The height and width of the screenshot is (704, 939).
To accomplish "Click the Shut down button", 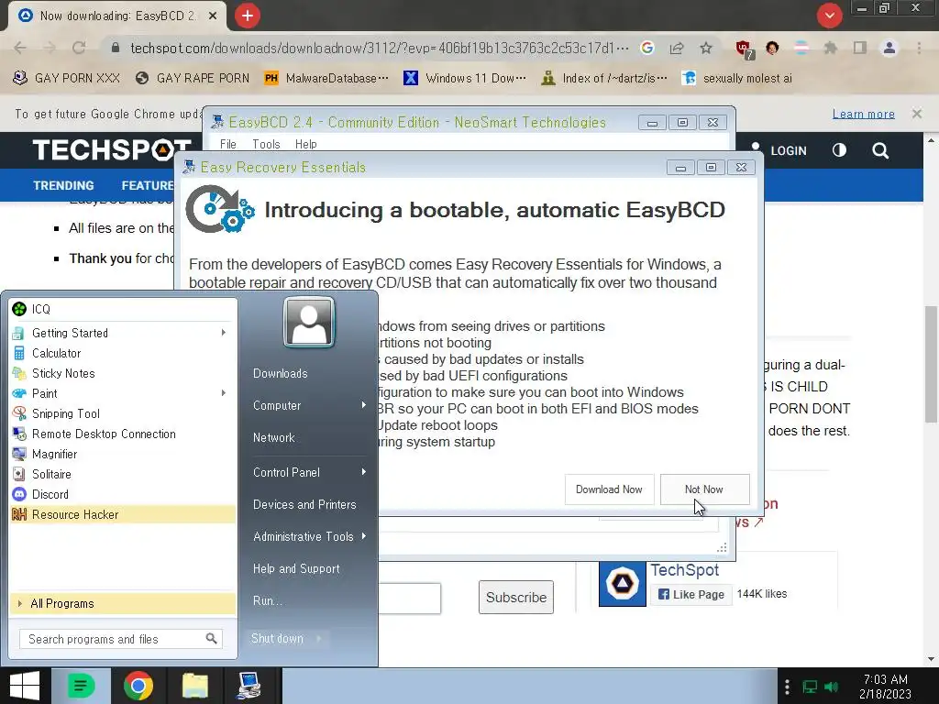I will (x=277, y=639).
